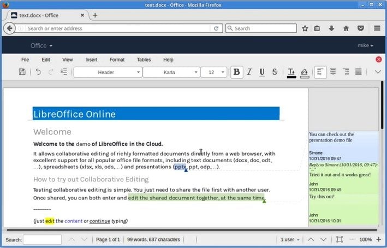Click the line numbering list icon
The width and height of the screenshot is (387, 248).
[x=64, y=72]
